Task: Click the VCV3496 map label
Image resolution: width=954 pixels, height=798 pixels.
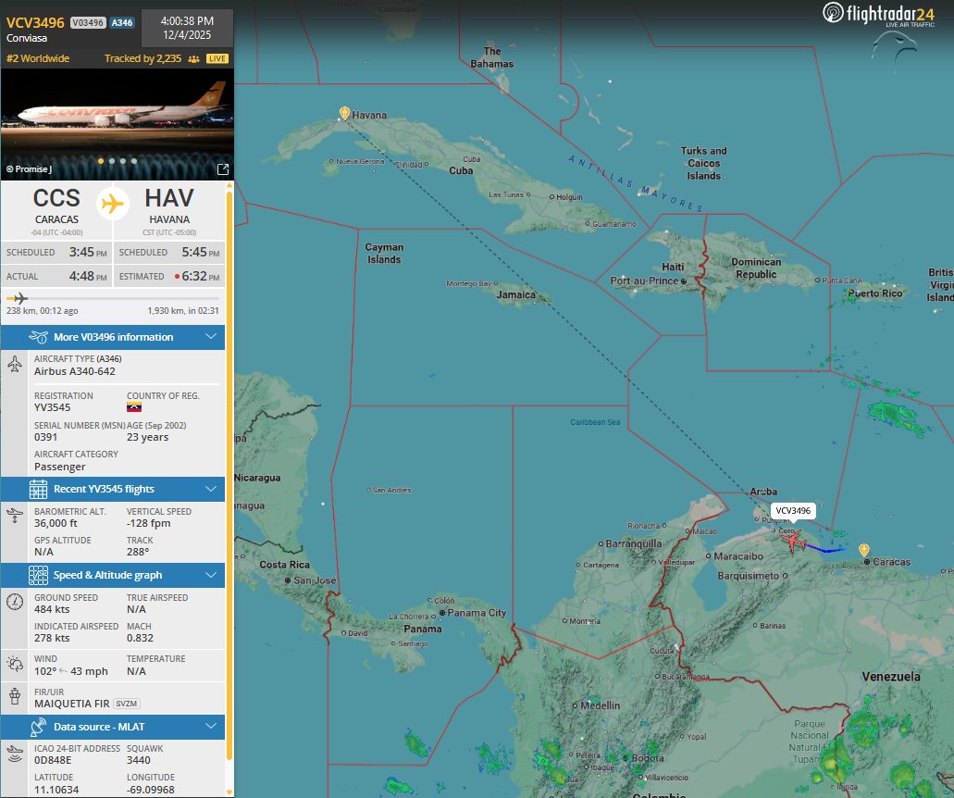Action: 793,511
